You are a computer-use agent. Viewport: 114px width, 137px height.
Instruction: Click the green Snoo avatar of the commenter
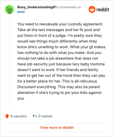click(x=9, y=9)
